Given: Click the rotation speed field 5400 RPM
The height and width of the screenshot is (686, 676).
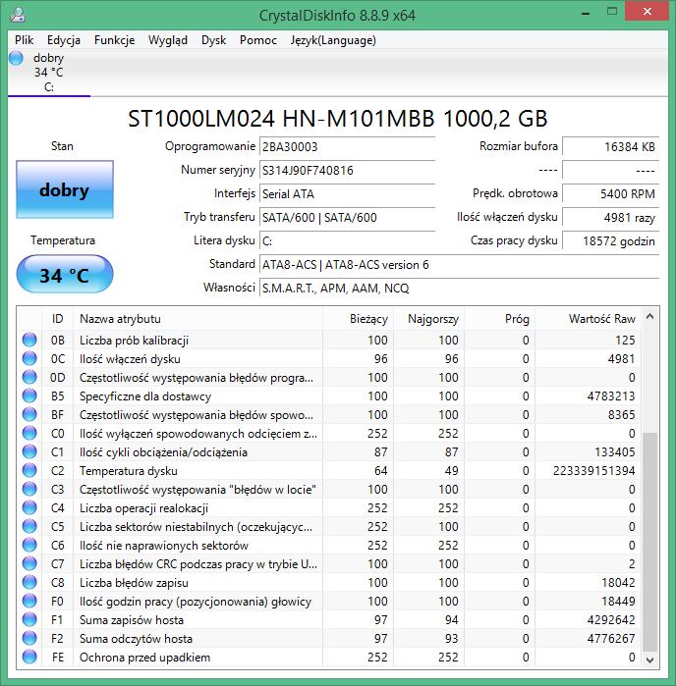Looking at the screenshot, I should tap(611, 193).
